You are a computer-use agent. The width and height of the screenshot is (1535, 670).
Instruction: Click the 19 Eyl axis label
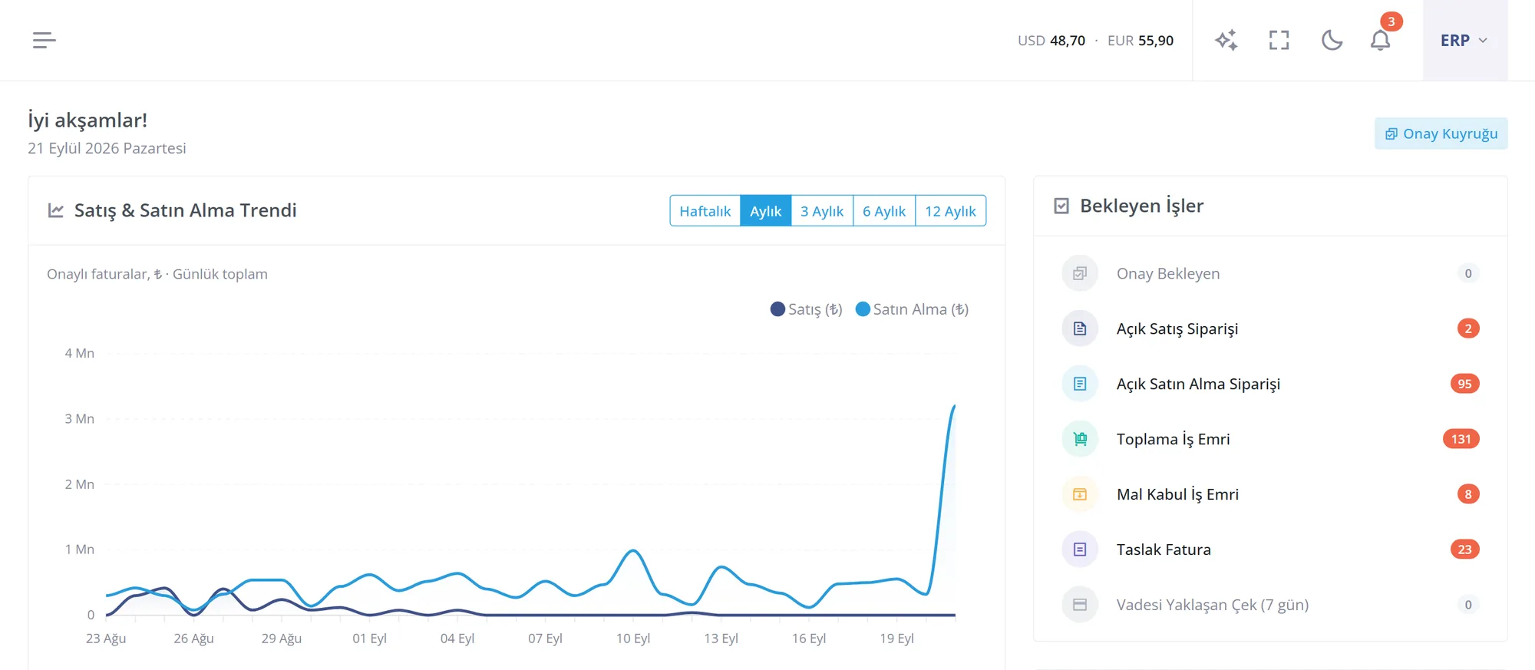(896, 639)
